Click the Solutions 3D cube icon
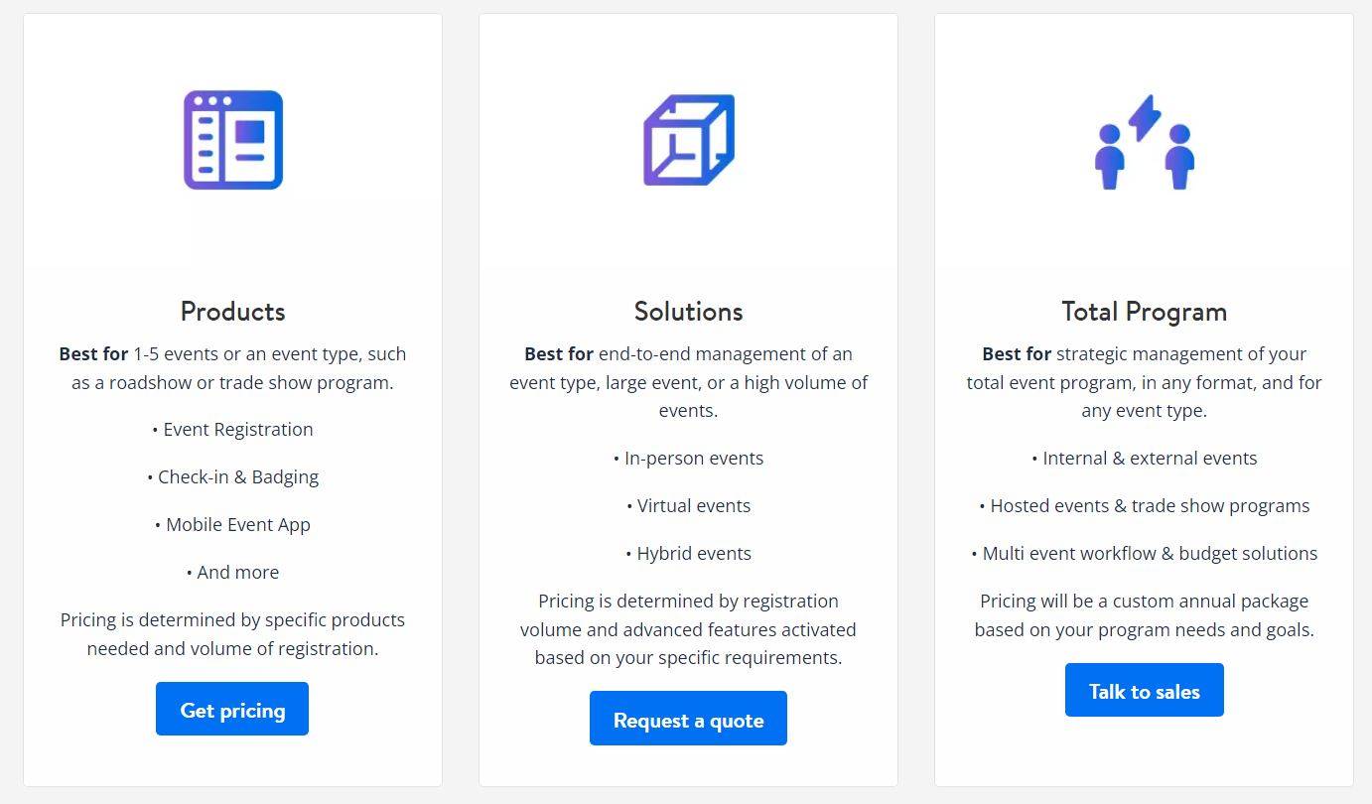The image size is (1372, 804). point(688,140)
